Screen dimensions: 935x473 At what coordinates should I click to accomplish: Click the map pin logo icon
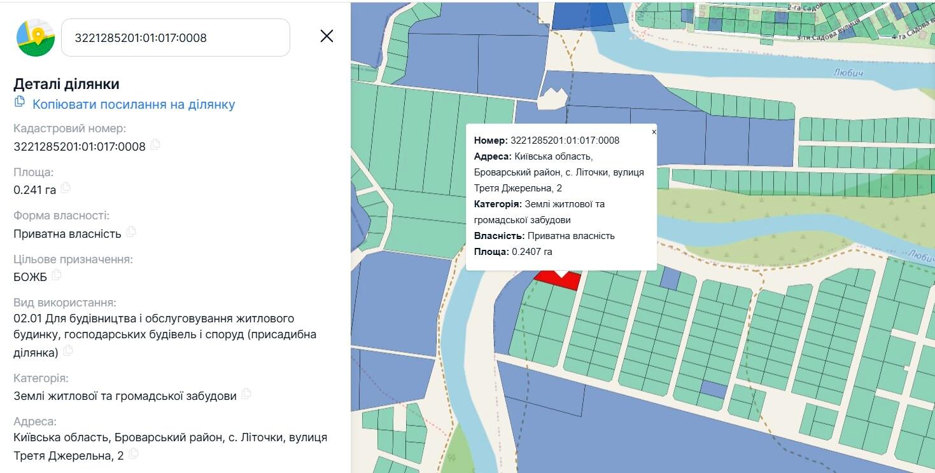tap(36, 38)
